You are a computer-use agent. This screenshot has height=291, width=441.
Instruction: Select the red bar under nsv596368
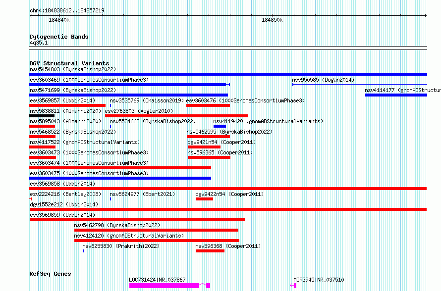pos(210,251)
